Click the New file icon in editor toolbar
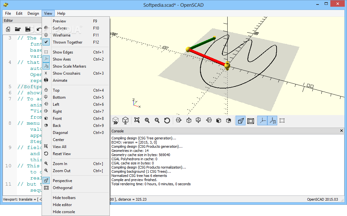 pos(8,29)
